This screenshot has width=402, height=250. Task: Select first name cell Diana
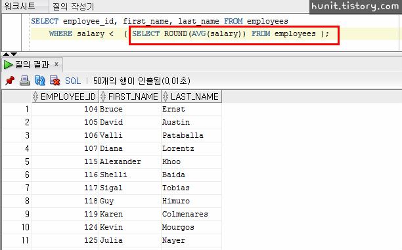point(130,148)
